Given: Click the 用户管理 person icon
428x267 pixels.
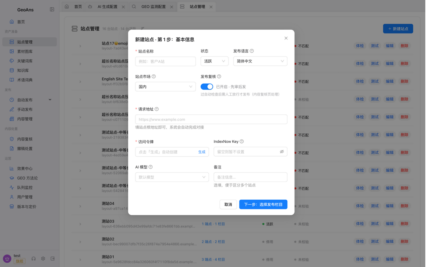Looking at the screenshot, I should point(12,197).
